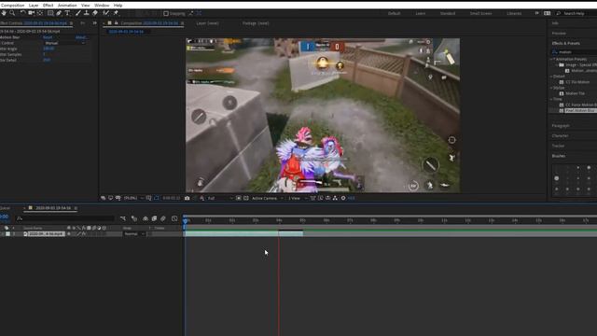The image size is (597, 336).
Task: Click About link in Effect Controls
Action: click(81, 37)
